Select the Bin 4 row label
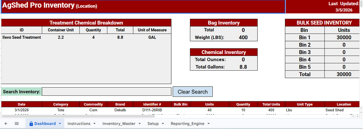This screenshot has height=129, width=363. (x=305, y=59)
